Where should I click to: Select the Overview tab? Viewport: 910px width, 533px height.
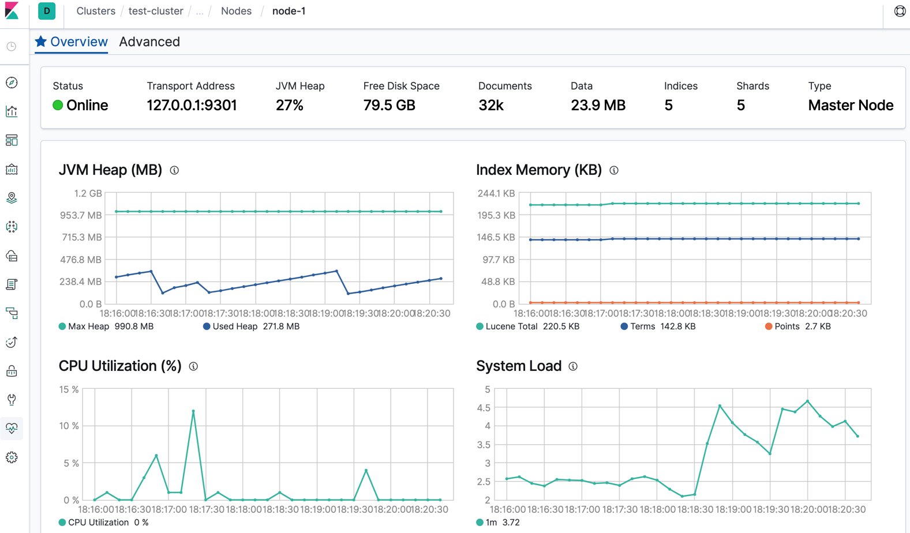pyautogui.click(x=72, y=42)
